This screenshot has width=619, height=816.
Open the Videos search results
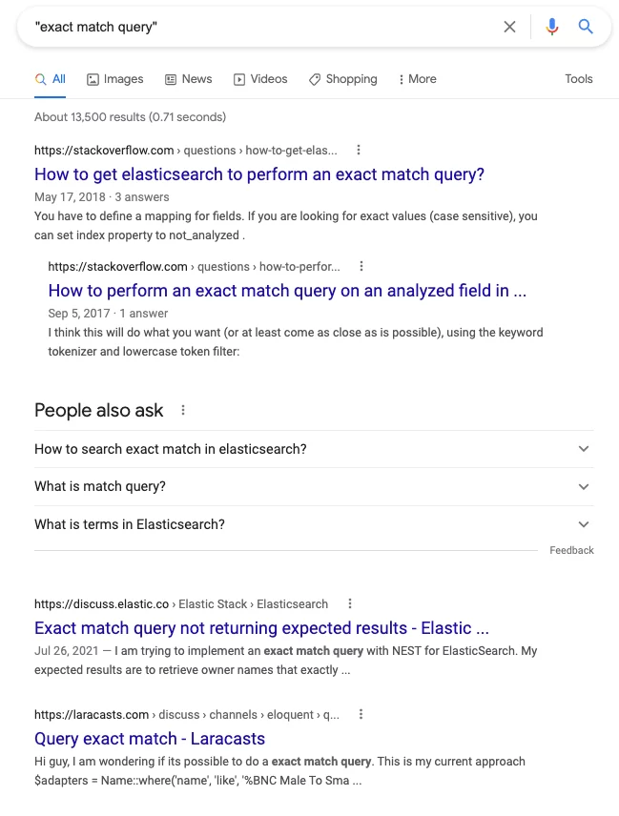click(x=260, y=79)
